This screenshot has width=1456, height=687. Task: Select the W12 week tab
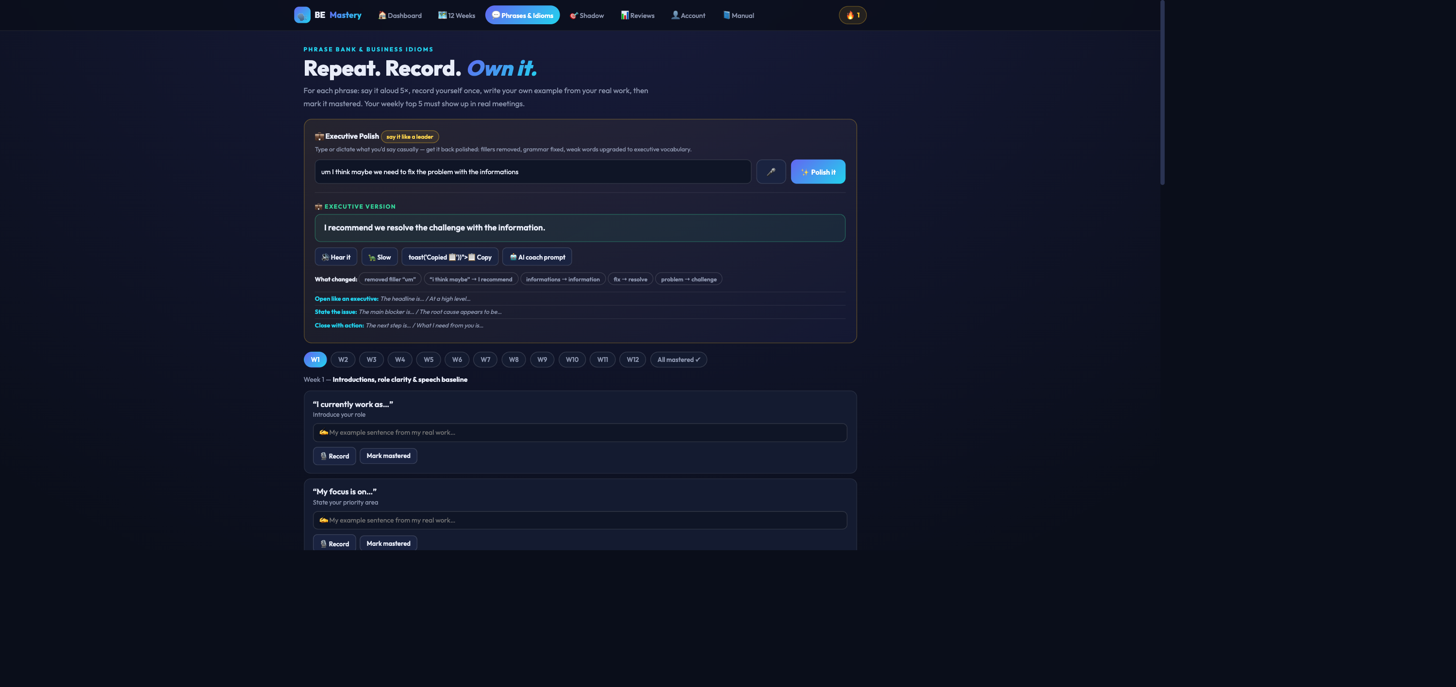[632, 360]
